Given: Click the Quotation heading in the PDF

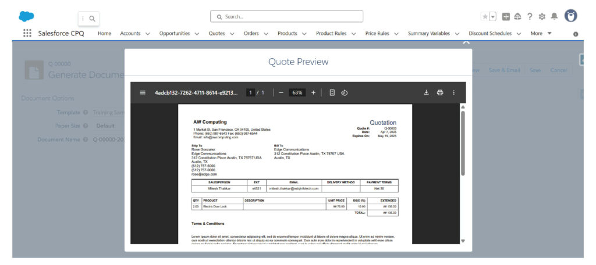Looking at the screenshot, I should click(x=383, y=123).
